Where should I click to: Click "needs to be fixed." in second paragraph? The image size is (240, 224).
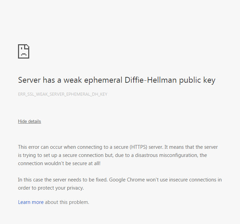(x=88, y=180)
